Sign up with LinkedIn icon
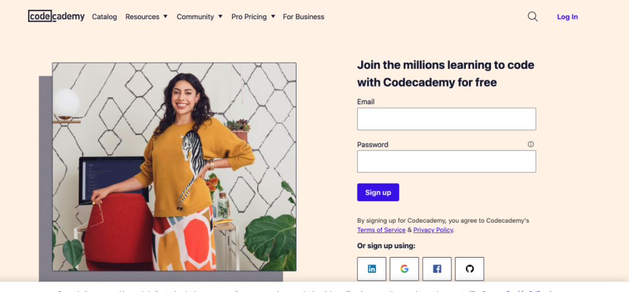 (x=372, y=269)
